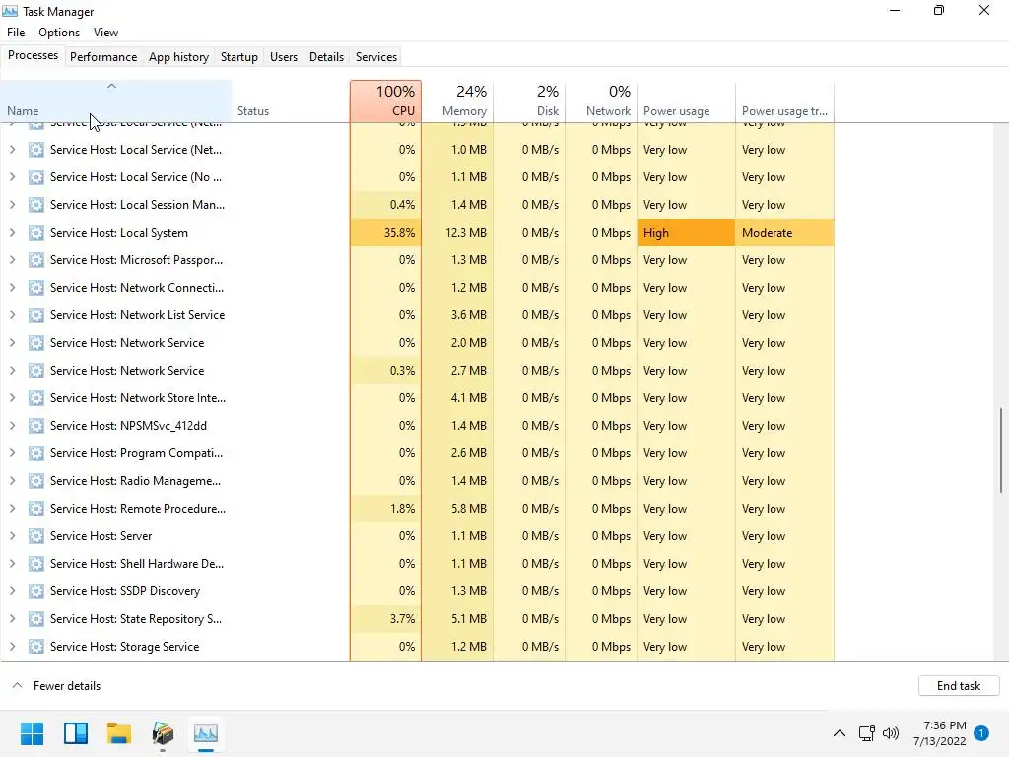Sort by the Power usage trend column
The image size is (1009, 757).
coord(784,102)
